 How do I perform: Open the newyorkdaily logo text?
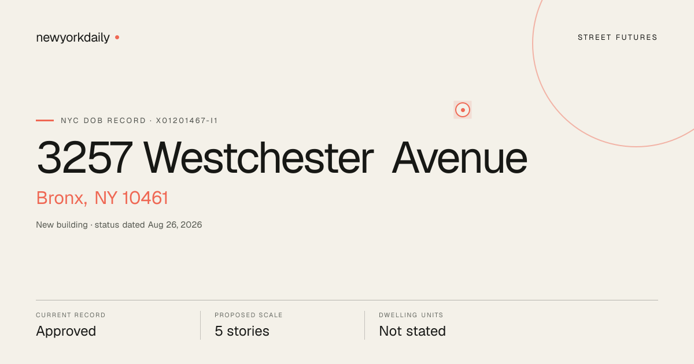point(73,38)
